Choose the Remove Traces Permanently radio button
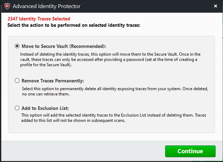 (17, 81)
